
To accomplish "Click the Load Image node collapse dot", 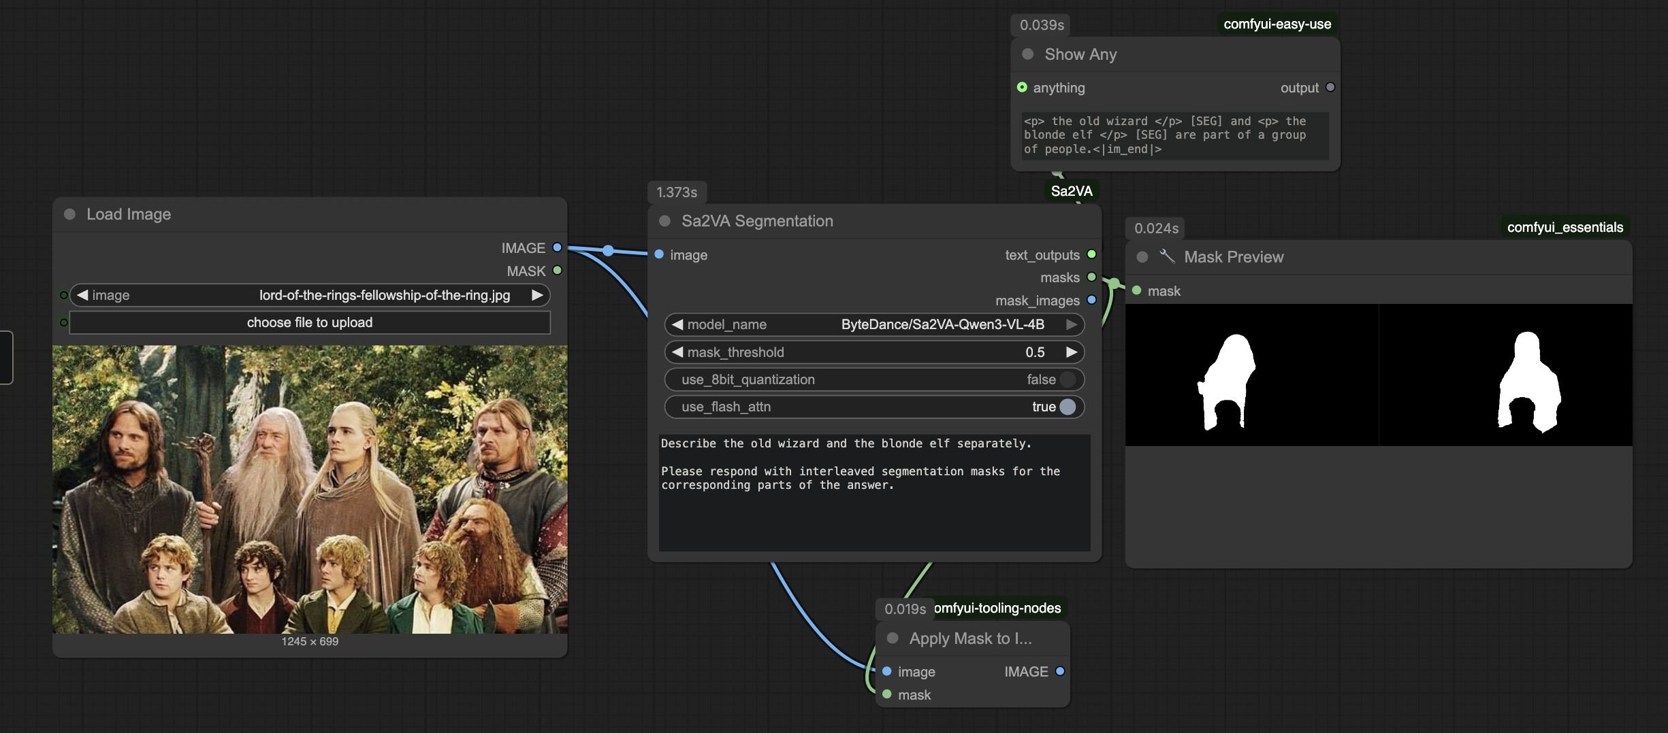I will [69, 214].
